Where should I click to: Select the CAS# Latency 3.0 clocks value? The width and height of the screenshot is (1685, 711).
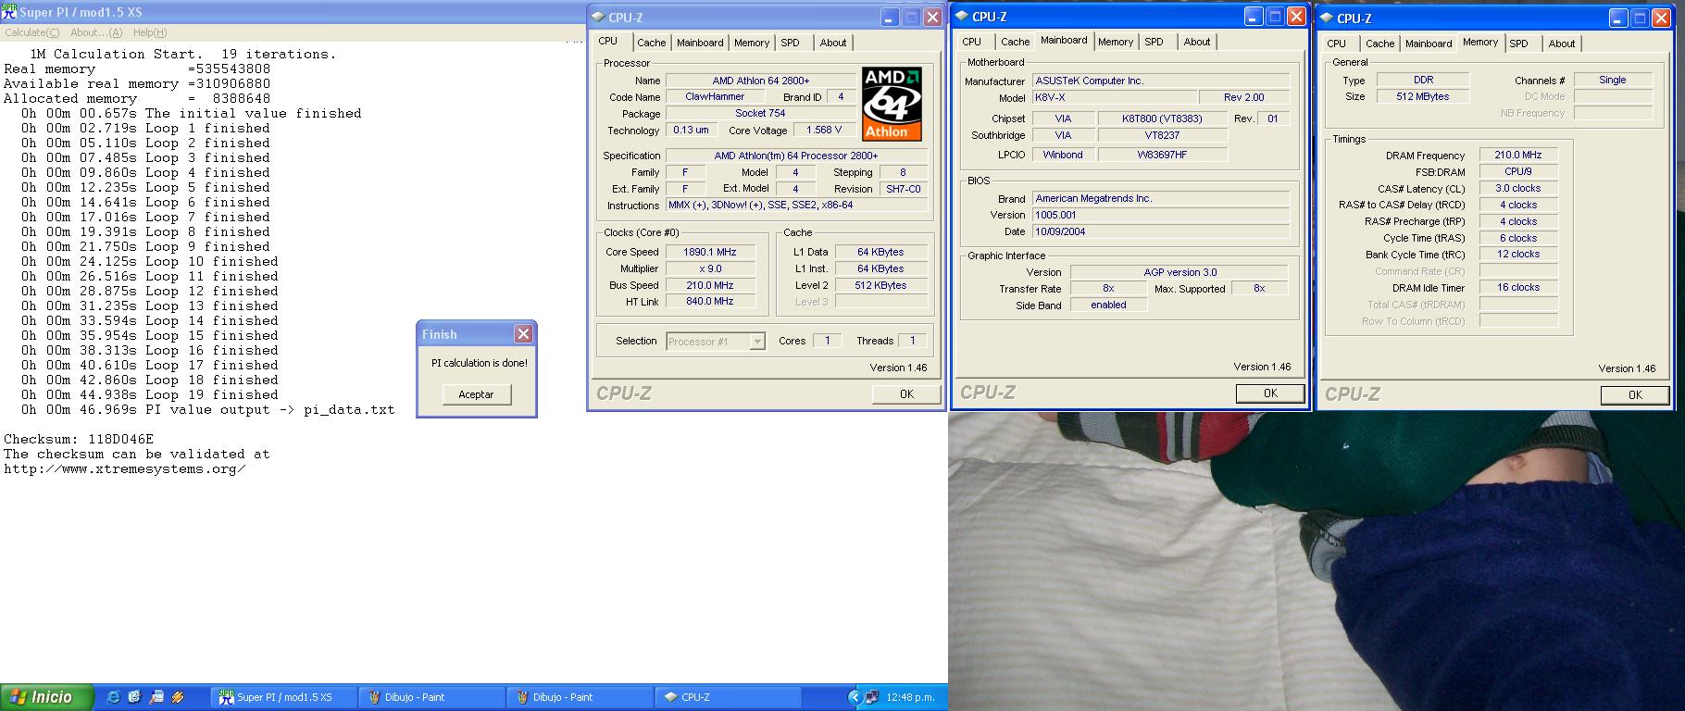(1518, 188)
